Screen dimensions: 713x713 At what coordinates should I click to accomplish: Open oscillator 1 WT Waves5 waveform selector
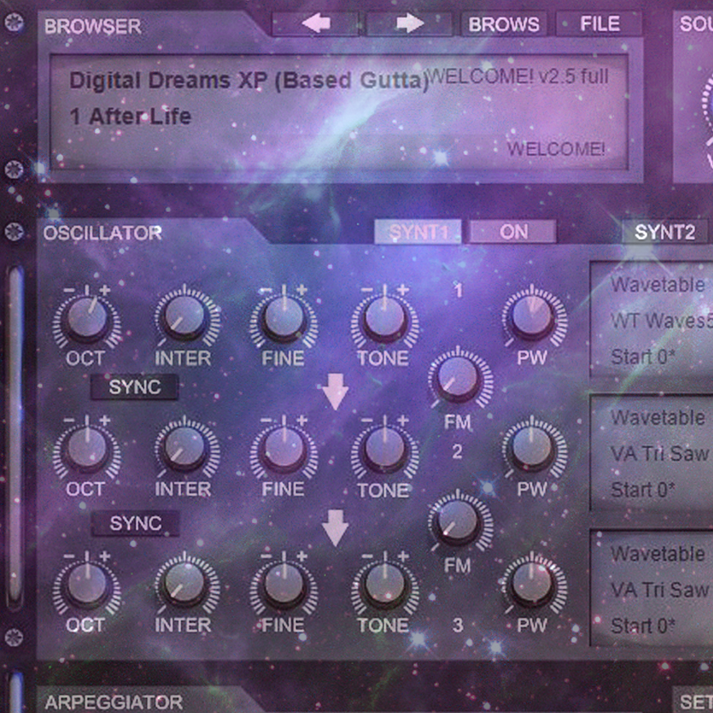pos(661,321)
